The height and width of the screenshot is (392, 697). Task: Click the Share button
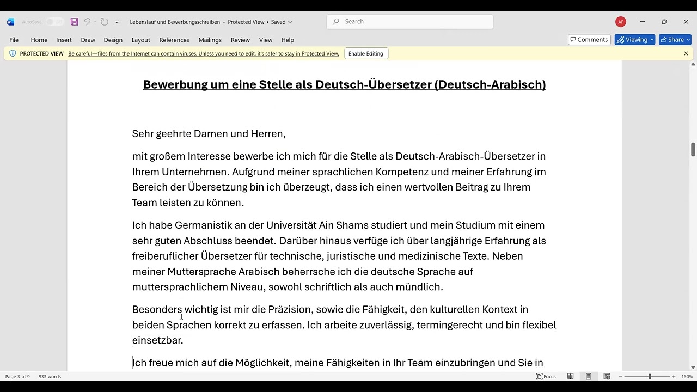click(675, 40)
